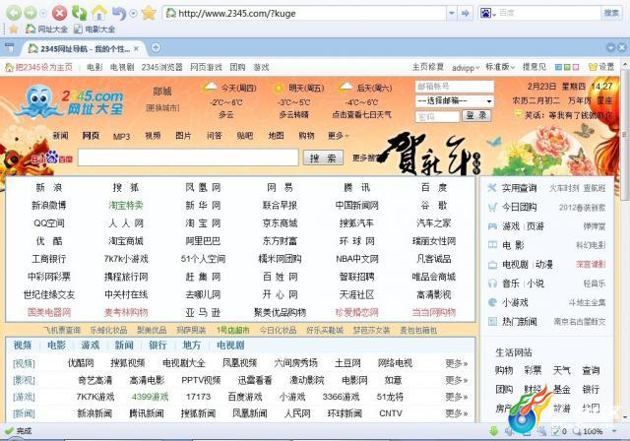Viewport: 630px width, 441px height.
Task: Open the 选择邮箱 dropdown
Action: (x=455, y=100)
